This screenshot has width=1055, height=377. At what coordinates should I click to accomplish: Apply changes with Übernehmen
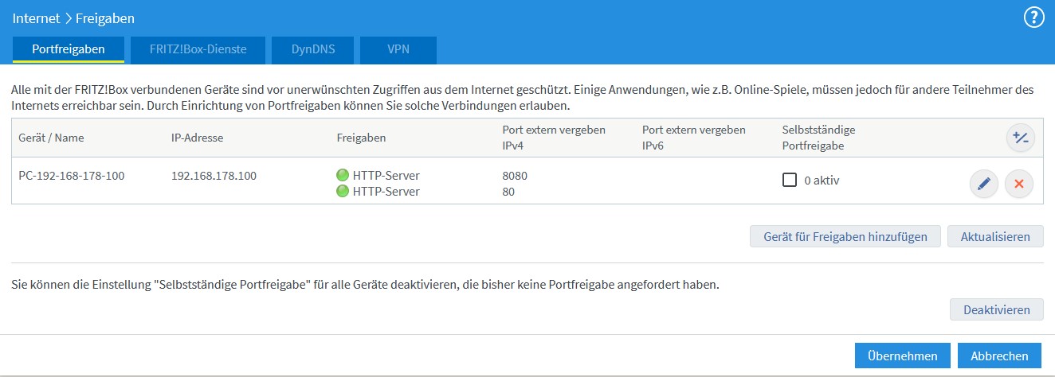pyautogui.click(x=902, y=356)
